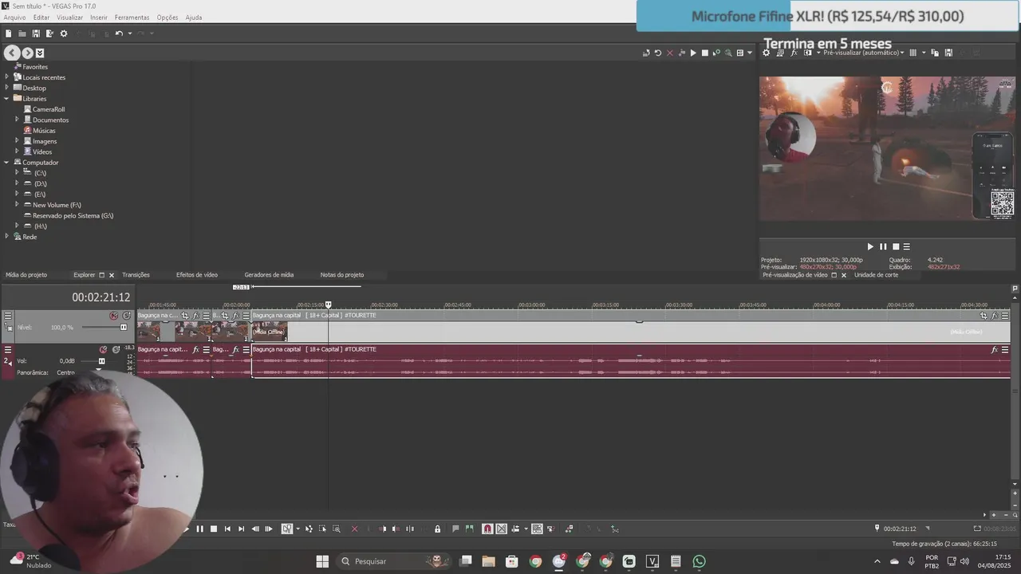Open project properties gear icon

click(64, 33)
